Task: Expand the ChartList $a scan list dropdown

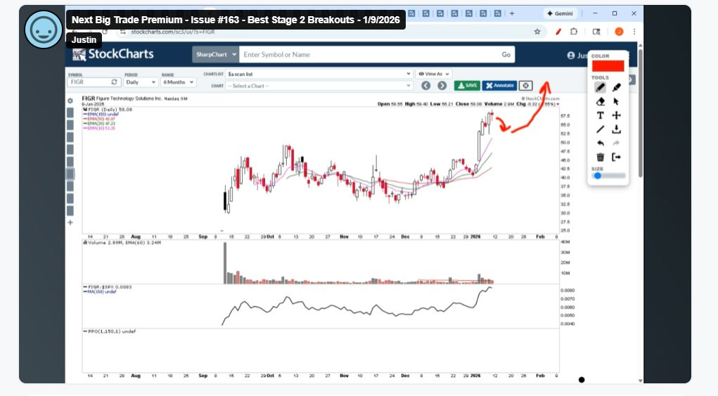Action: [319, 74]
